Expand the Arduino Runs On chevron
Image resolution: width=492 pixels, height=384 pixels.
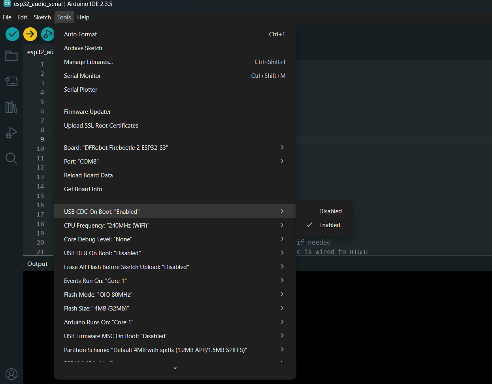[282, 322]
